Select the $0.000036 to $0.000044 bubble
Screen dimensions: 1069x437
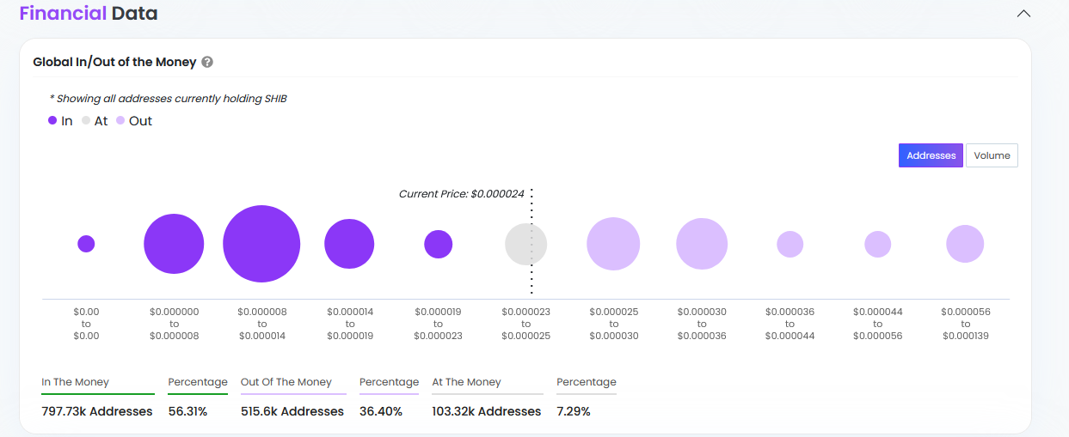(x=789, y=244)
